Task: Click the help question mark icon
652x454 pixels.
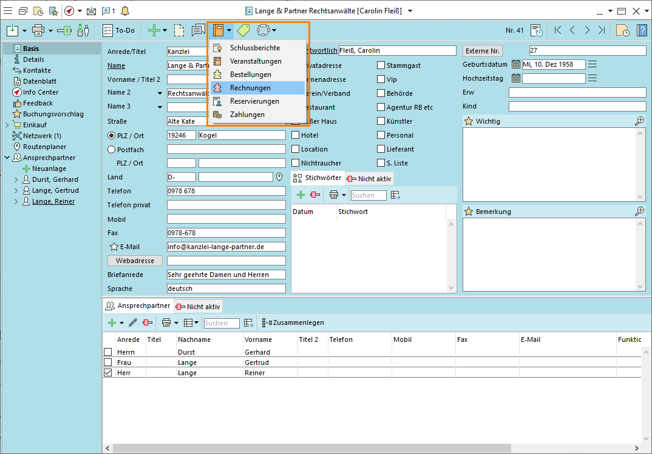Action: click(641, 30)
